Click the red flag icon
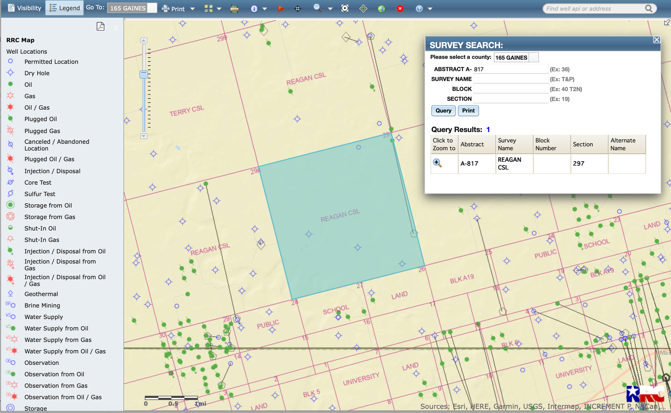671x413 pixels. tap(281, 9)
